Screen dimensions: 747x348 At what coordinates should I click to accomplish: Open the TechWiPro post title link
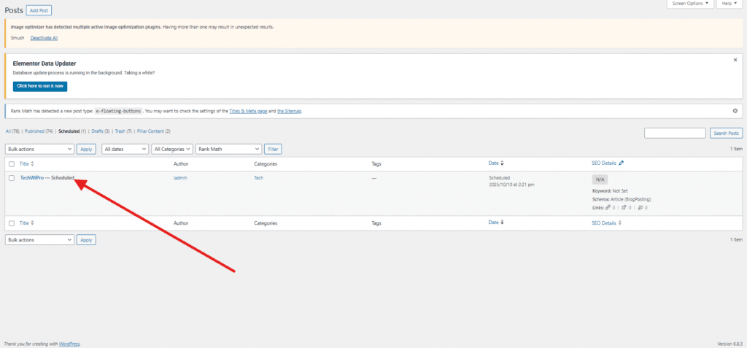click(x=31, y=178)
